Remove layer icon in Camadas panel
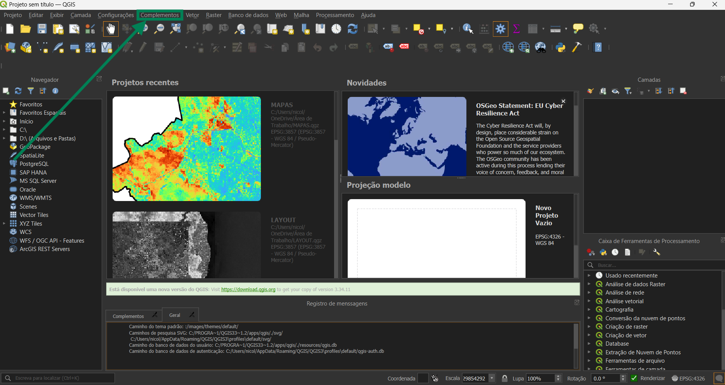Screen dimensions: 725x385 [x=683, y=91]
